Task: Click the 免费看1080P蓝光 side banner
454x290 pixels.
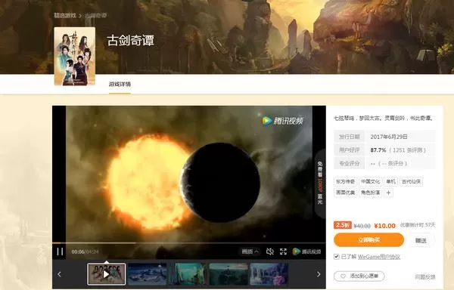Action: coord(320,183)
